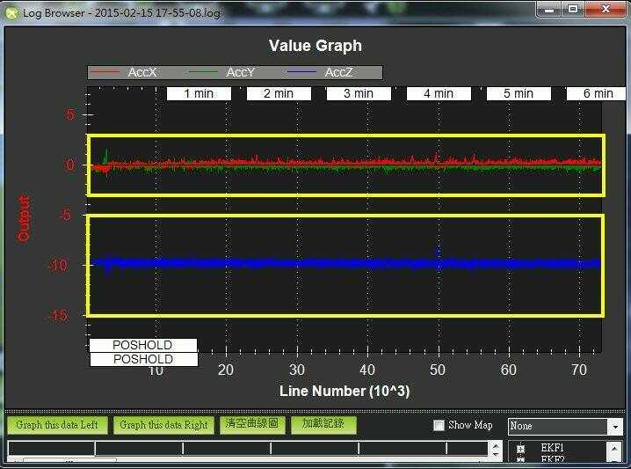Click Graph this data Right button
Viewport: 631px width, 469px height.
pos(163,425)
